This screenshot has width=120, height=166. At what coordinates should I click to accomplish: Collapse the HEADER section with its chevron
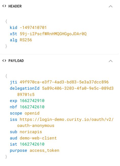tap(111, 6)
